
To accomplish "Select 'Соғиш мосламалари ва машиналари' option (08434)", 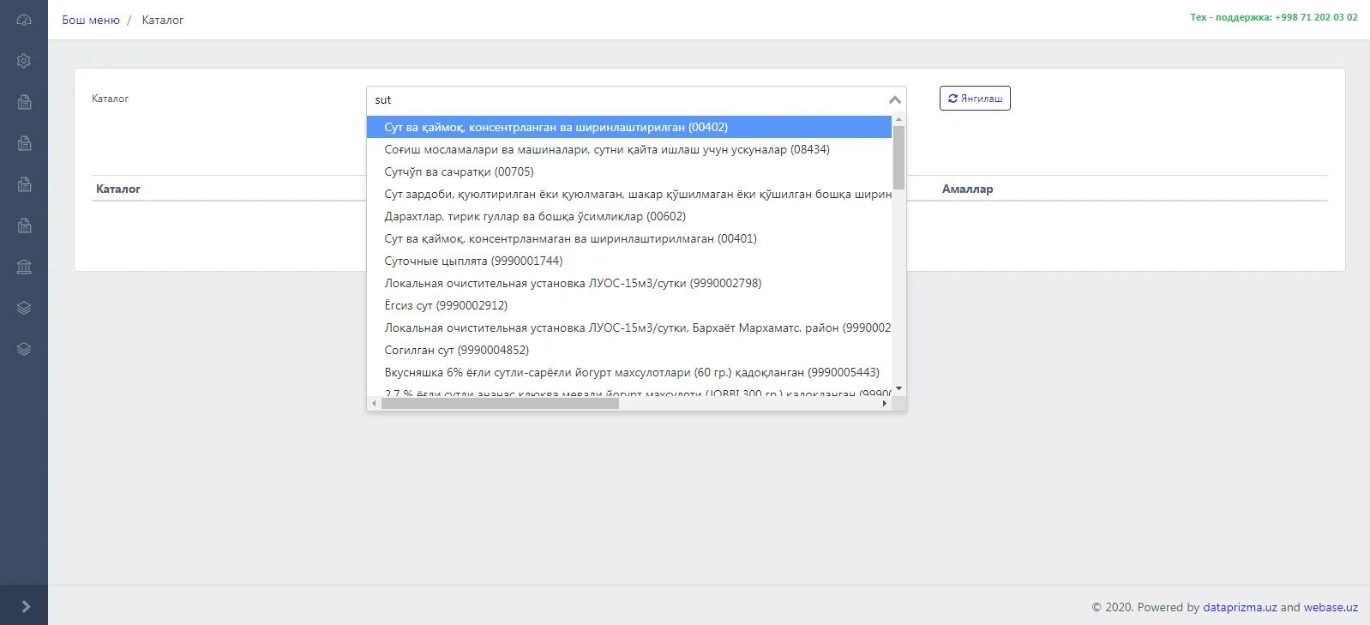I will [x=629, y=149].
